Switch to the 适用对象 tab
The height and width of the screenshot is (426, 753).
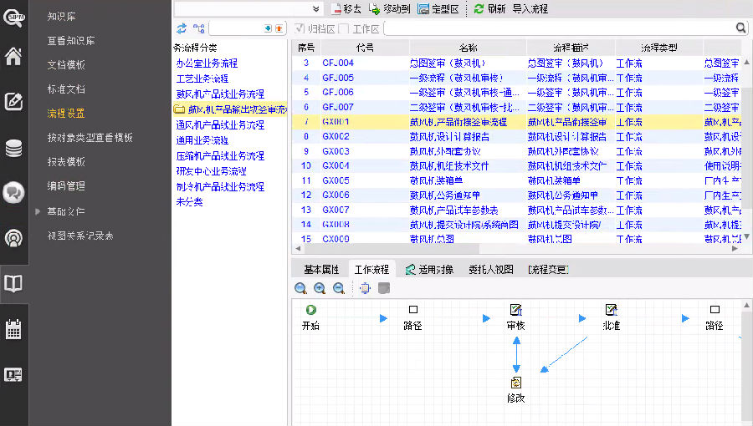pos(429,269)
